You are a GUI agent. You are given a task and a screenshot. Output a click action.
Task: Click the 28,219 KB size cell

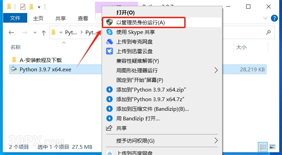[252, 70]
